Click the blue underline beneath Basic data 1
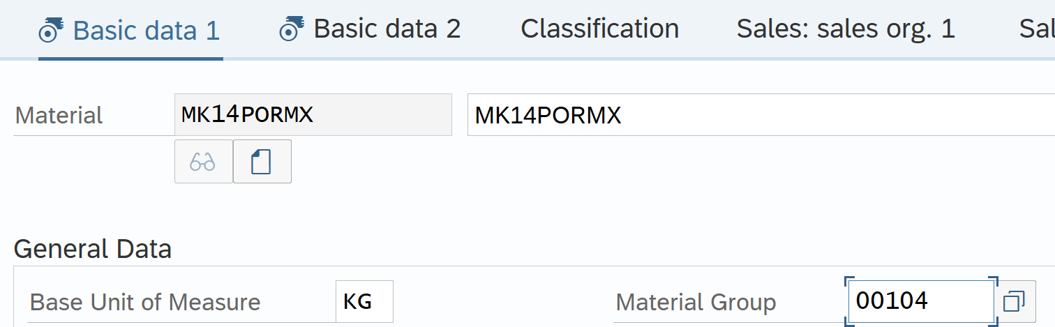The height and width of the screenshot is (327, 1055). point(130,59)
